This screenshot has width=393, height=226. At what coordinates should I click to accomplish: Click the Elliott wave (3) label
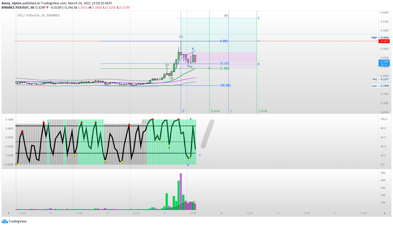click(181, 37)
